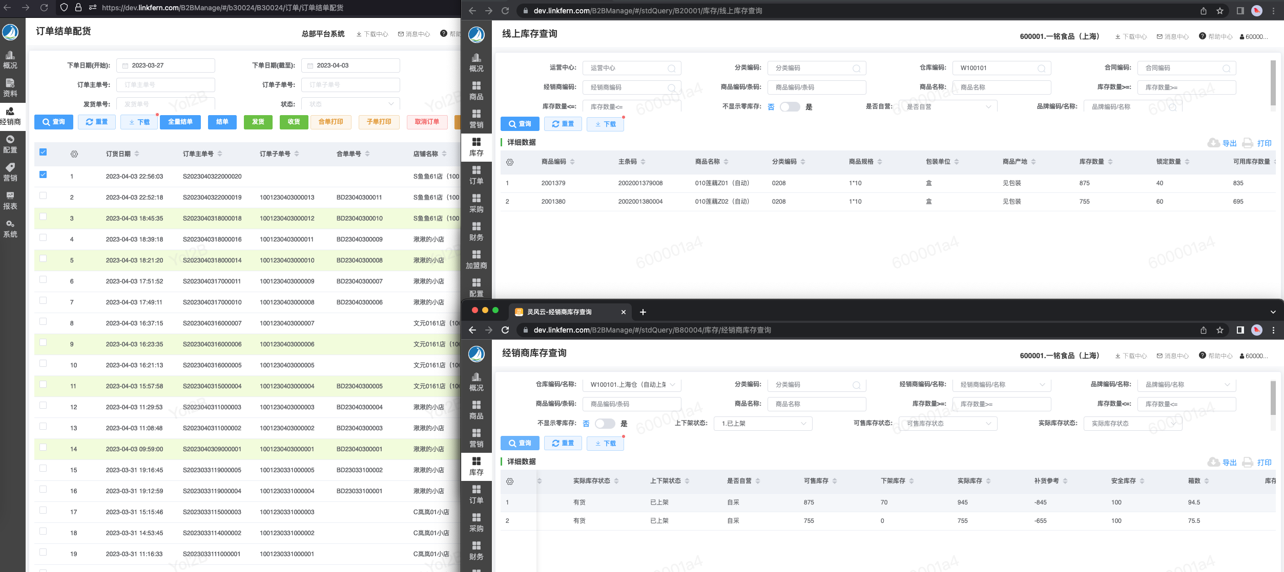Click 导出 cloud icon in 线上库存查询
Image resolution: width=1284 pixels, height=572 pixels.
click(x=1213, y=143)
